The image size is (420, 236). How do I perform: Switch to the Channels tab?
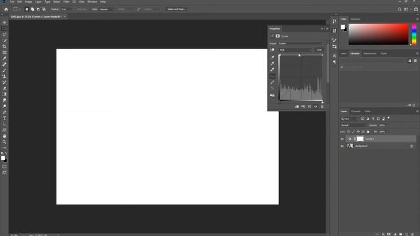pyautogui.click(x=356, y=111)
